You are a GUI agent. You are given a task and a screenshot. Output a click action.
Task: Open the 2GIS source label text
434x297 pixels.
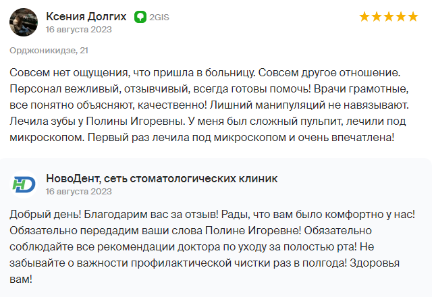159,17
